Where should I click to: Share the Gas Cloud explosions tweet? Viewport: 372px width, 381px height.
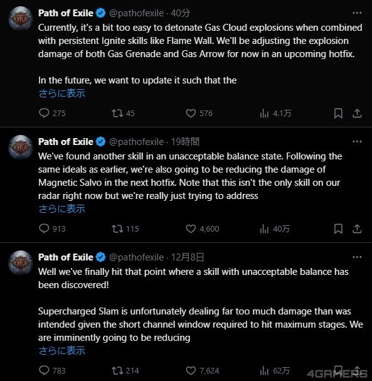click(x=357, y=113)
